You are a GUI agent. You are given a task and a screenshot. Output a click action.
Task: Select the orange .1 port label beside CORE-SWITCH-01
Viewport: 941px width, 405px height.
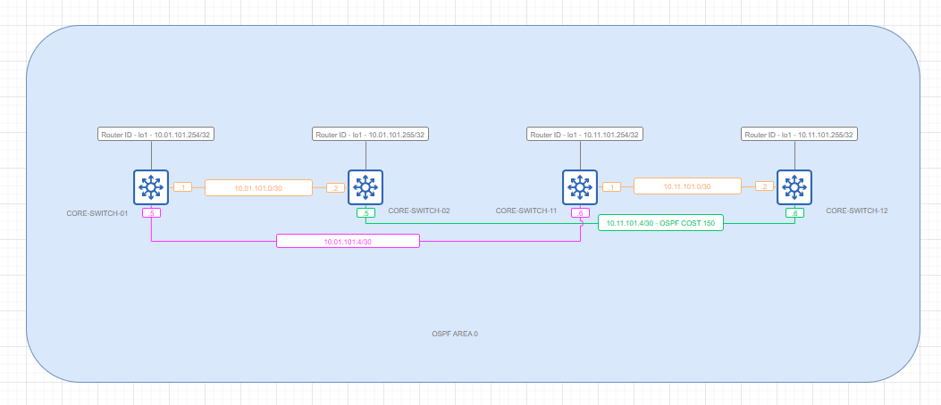pyautogui.click(x=182, y=187)
